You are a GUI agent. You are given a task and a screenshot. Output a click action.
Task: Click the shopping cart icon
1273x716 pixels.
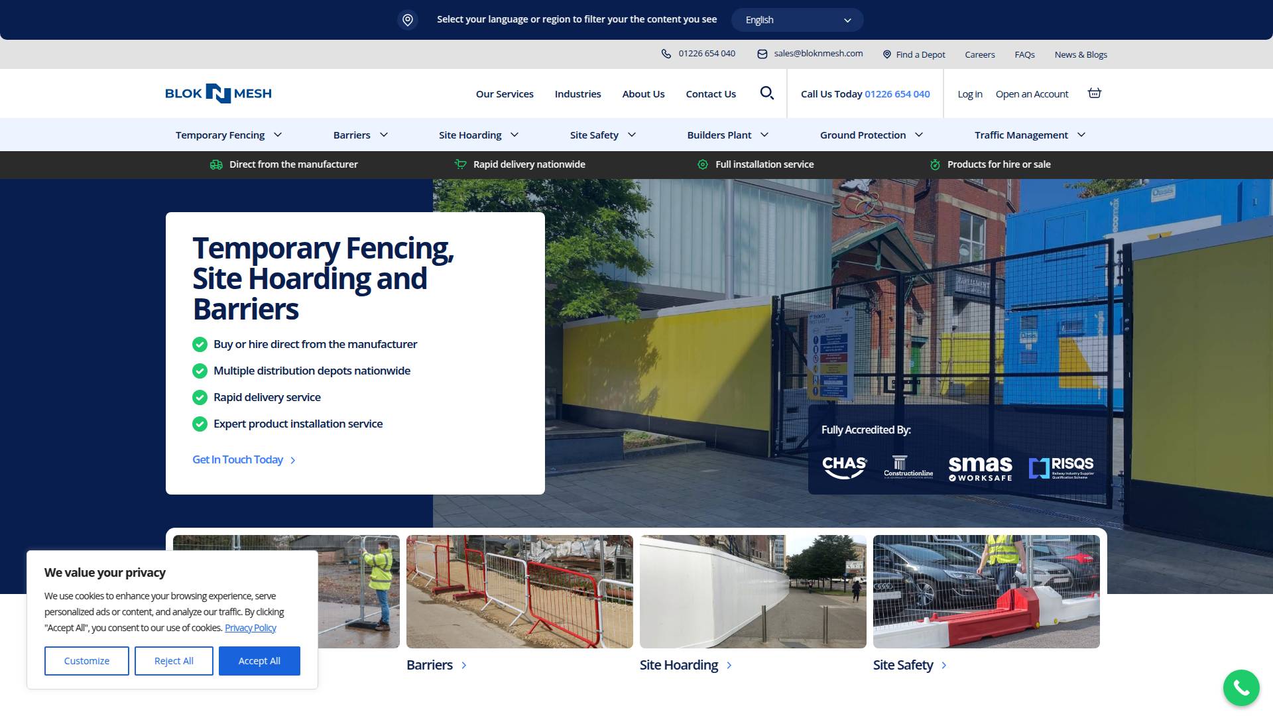[1094, 93]
